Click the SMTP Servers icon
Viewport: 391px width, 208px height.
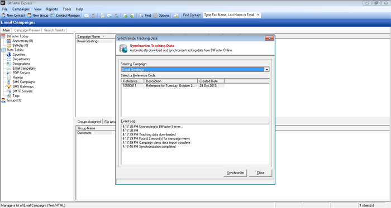click(9, 91)
